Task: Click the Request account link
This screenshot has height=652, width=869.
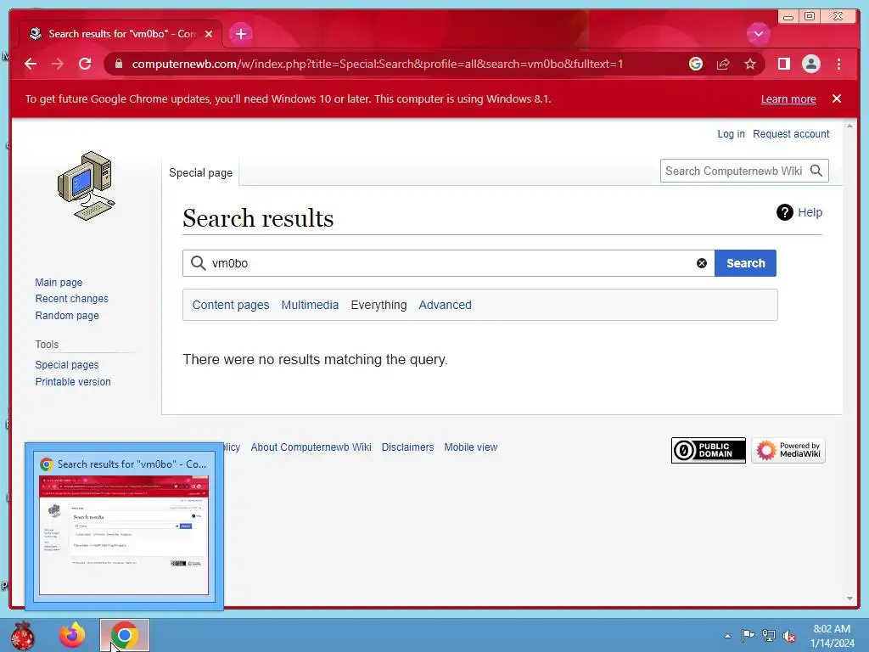Action: [791, 133]
